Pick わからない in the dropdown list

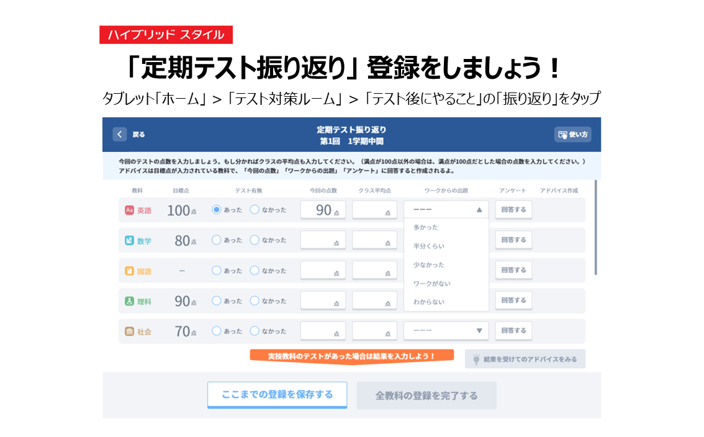[429, 302]
